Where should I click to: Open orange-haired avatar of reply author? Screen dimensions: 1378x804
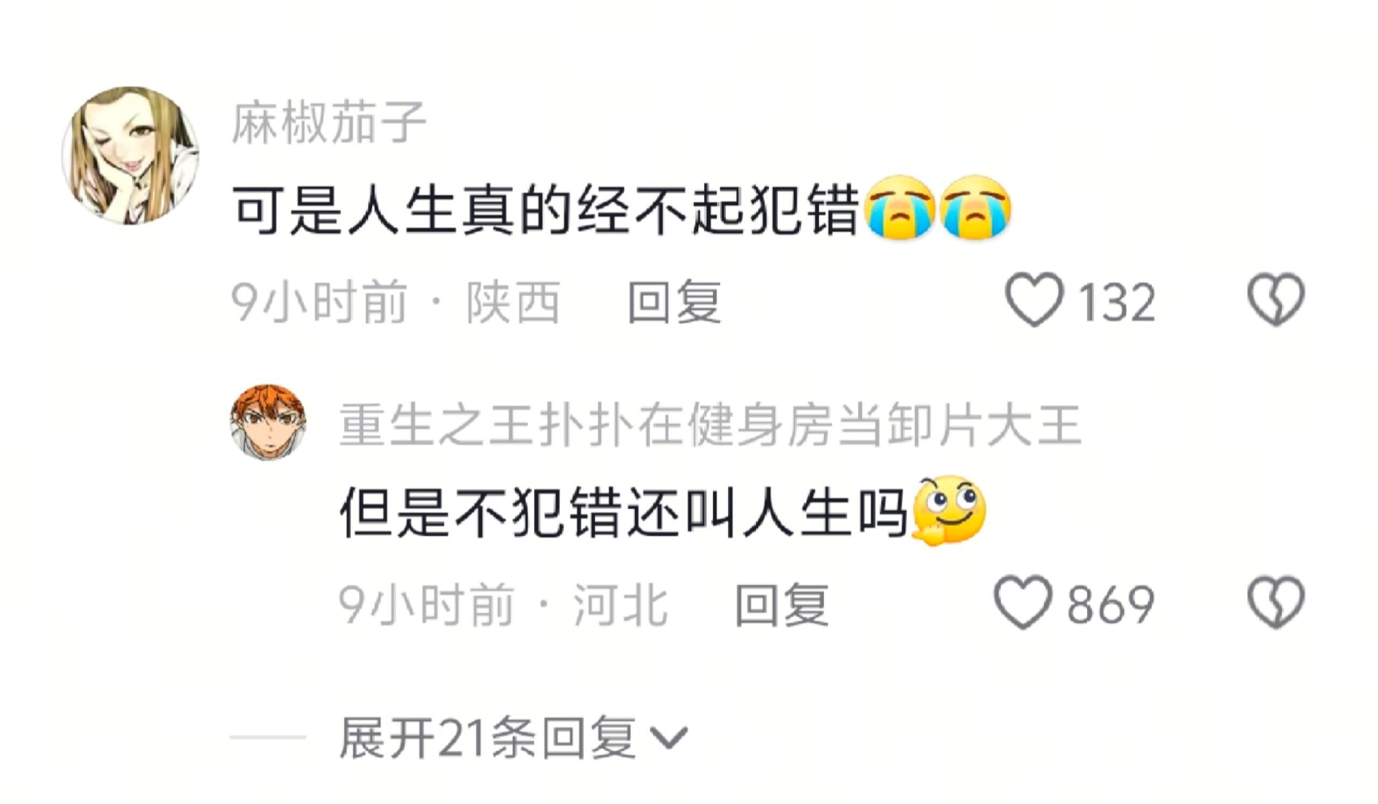pos(268,421)
